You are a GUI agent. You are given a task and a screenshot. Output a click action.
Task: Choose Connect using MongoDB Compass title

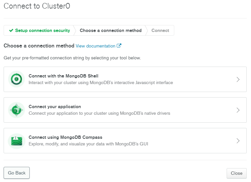66,137
